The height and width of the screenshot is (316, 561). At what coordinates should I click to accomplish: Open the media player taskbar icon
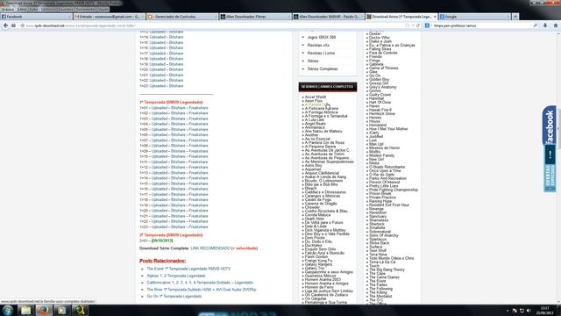click(x=61, y=310)
